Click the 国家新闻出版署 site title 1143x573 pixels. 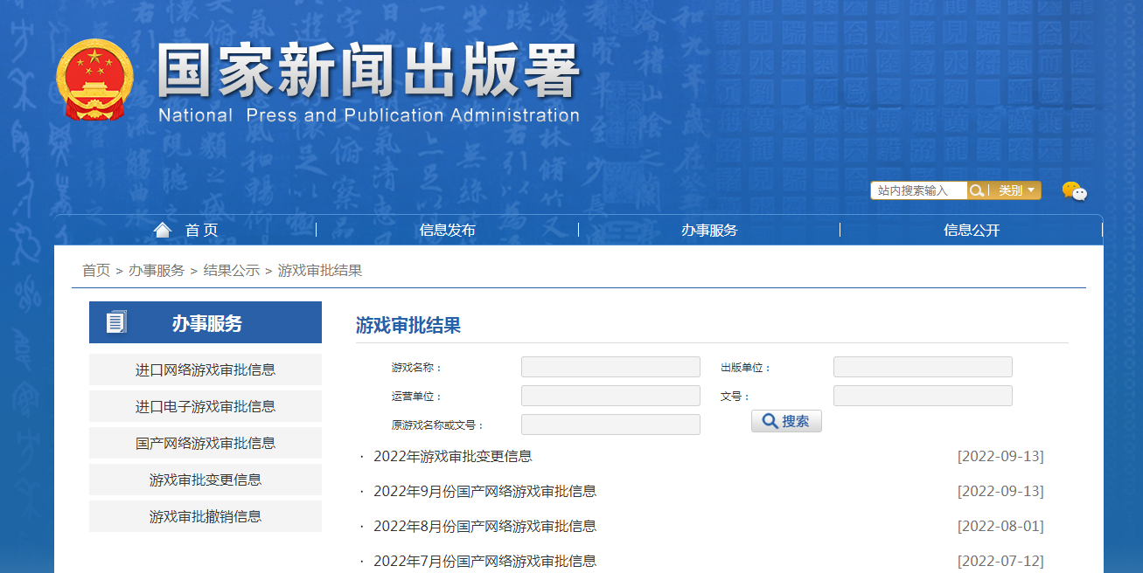click(368, 71)
